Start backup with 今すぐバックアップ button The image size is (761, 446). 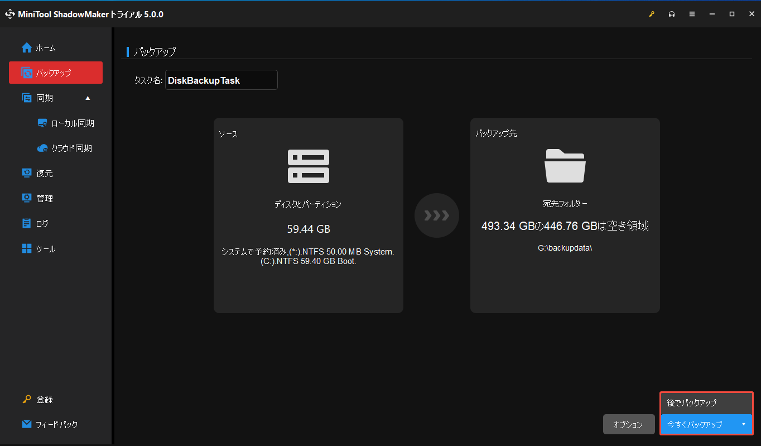pyautogui.click(x=695, y=424)
